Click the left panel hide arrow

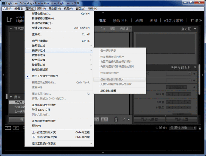point(3,75)
